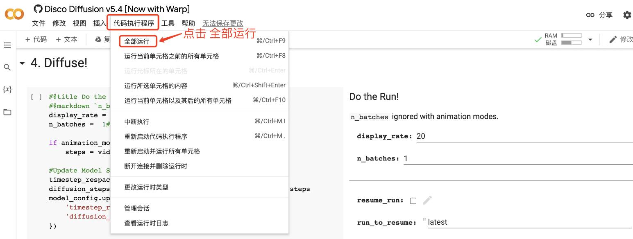The image size is (633, 239).
Task: Open the table of contents sidebar icon
Action: [x=7, y=45]
